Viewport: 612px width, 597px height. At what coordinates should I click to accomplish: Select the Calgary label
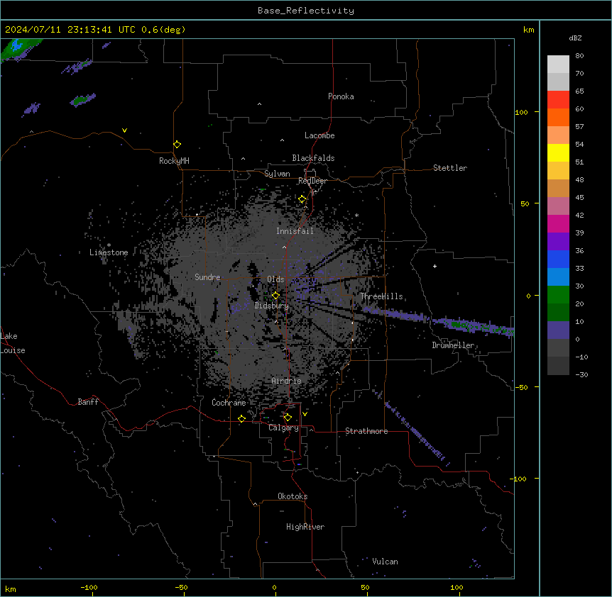283,428
